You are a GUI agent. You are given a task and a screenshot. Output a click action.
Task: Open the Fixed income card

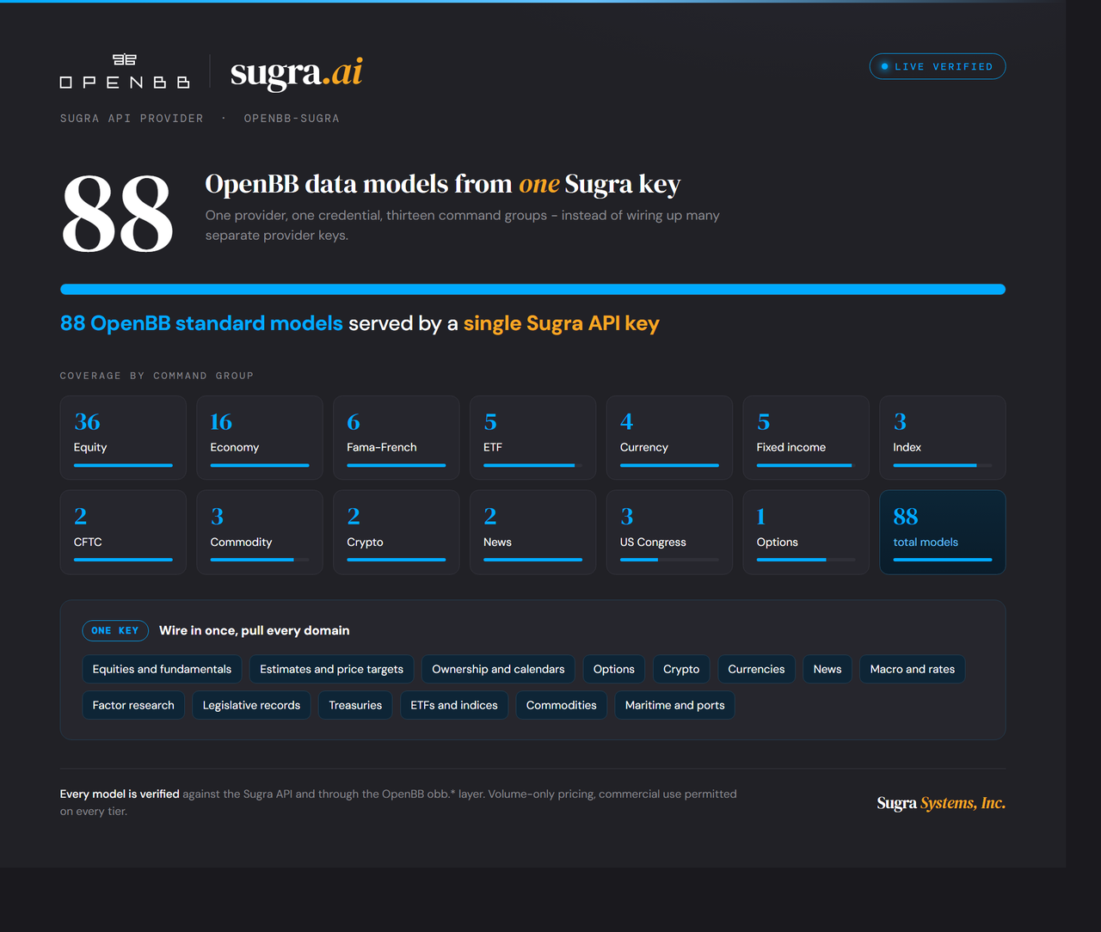pos(806,438)
